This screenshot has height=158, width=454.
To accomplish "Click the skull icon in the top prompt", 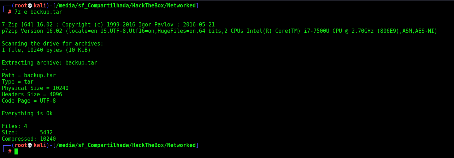I will point(30,6).
